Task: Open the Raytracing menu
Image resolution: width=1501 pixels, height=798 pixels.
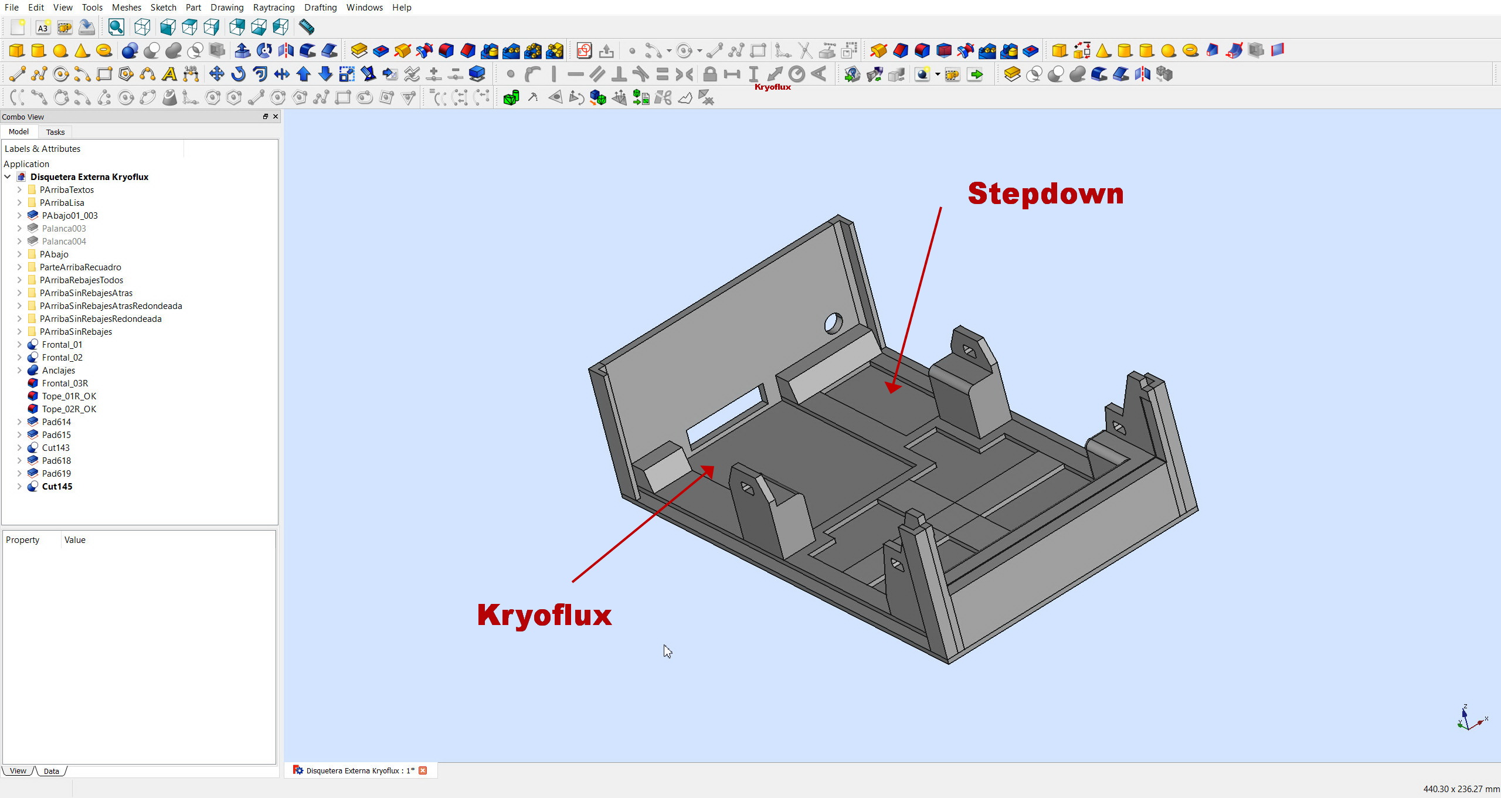Action: pyautogui.click(x=274, y=8)
